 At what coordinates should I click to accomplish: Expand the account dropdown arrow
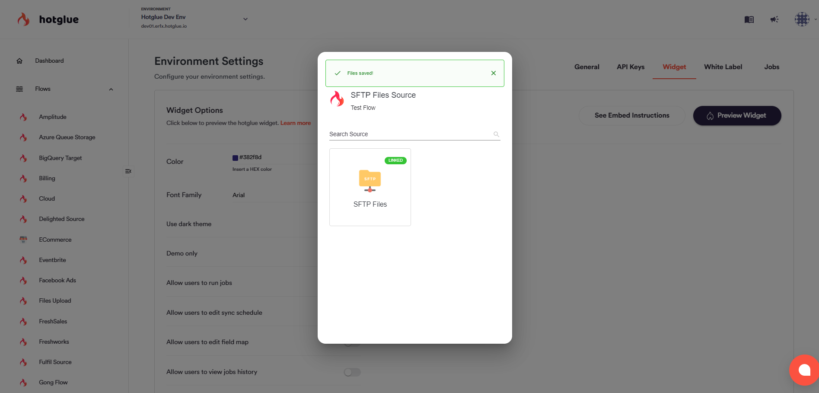[816, 19]
